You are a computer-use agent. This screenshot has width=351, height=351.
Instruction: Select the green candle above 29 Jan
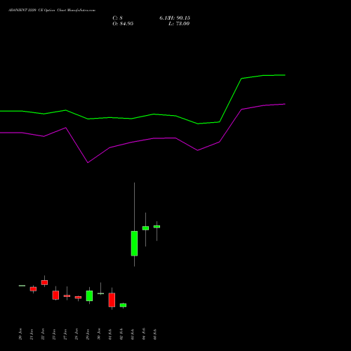89,296
